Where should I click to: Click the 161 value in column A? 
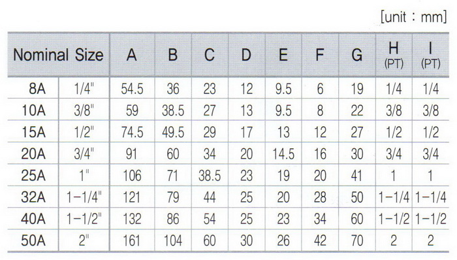click(131, 240)
